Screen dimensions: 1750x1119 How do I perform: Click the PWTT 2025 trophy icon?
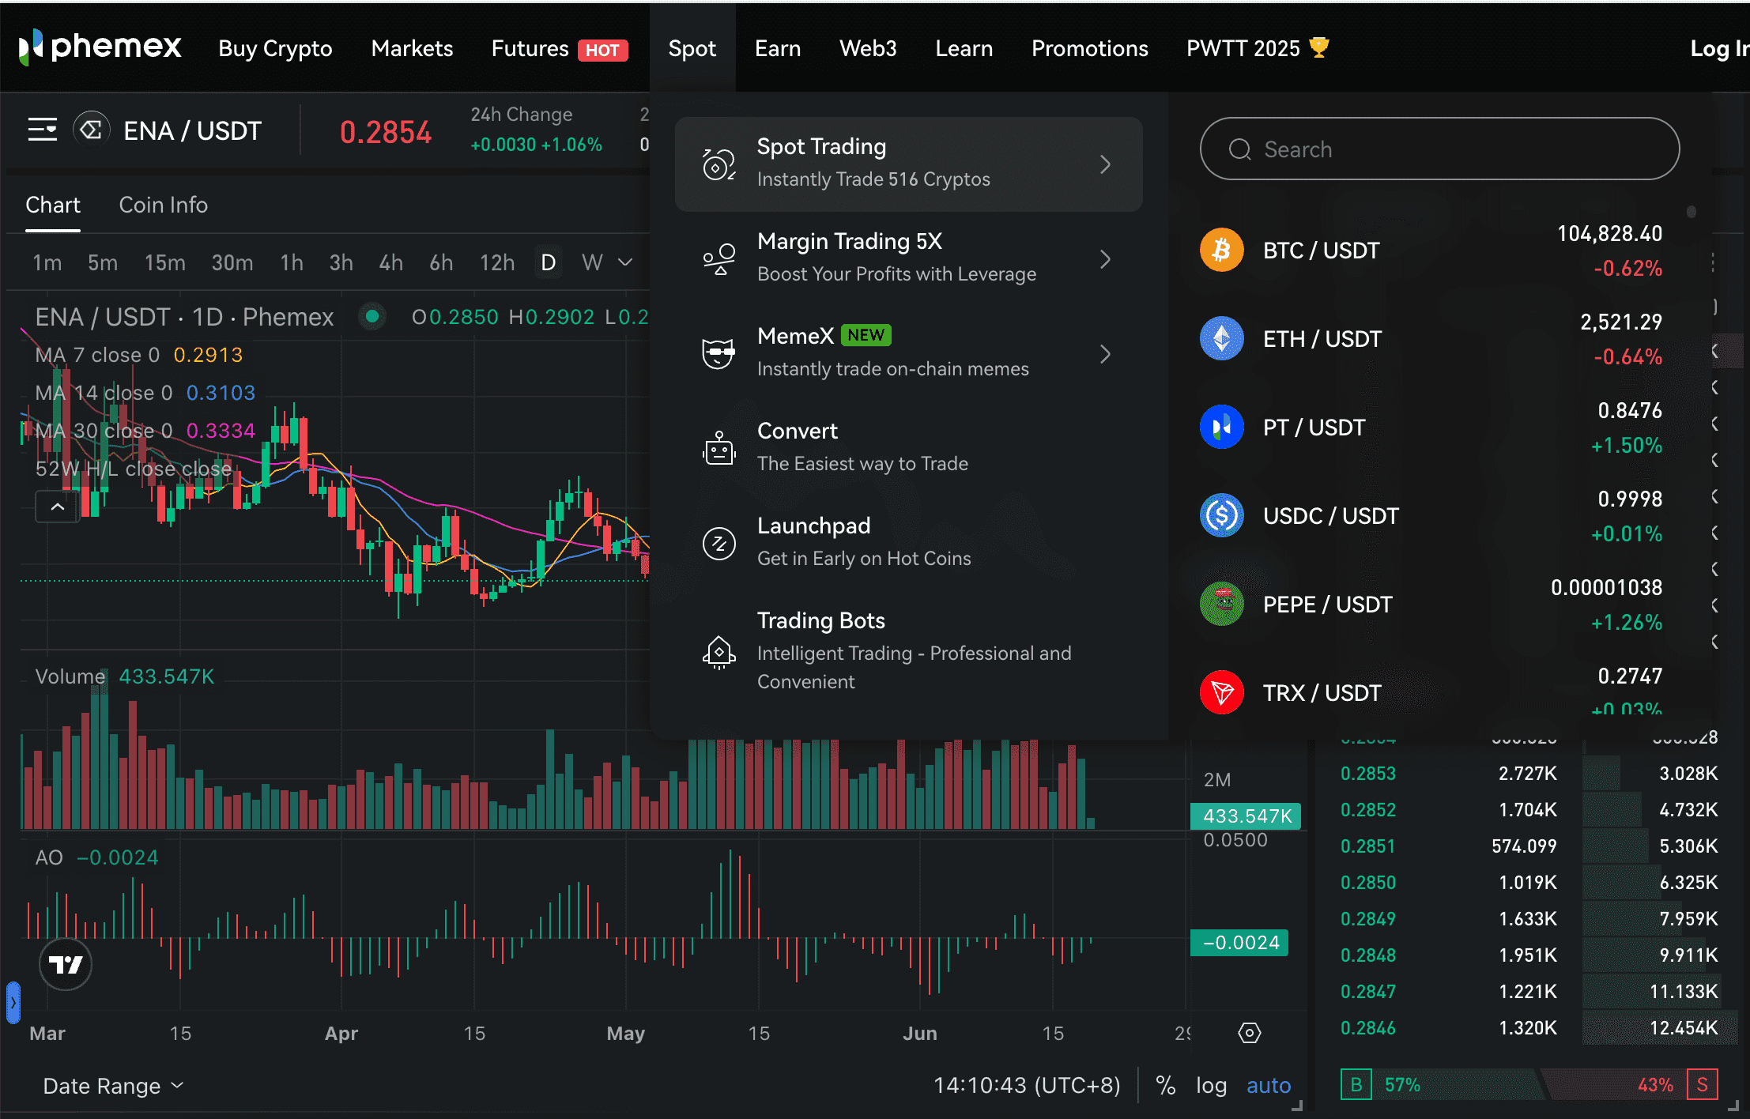(1318, 47)
